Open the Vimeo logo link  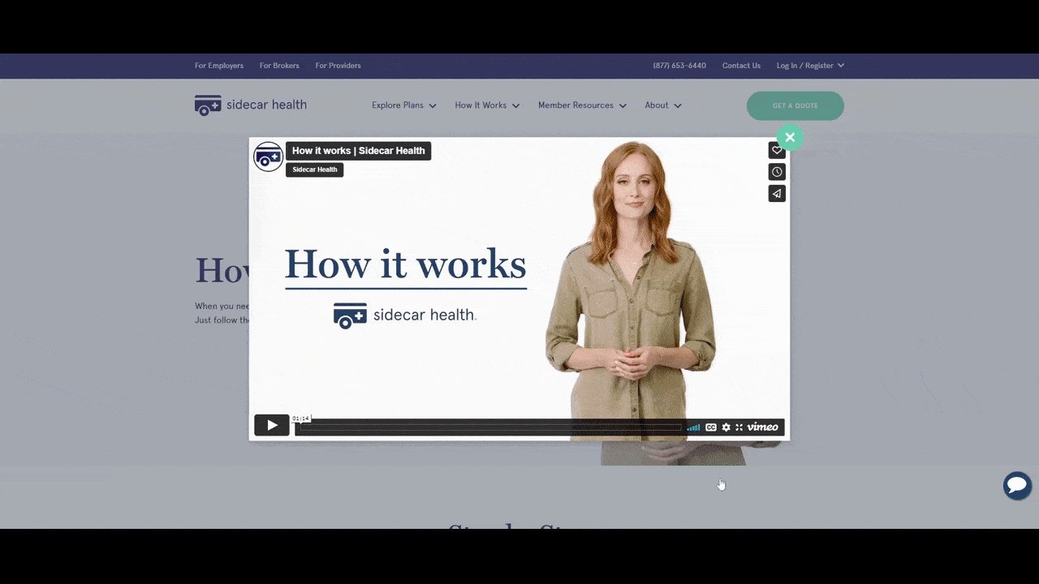click(763, 427)
